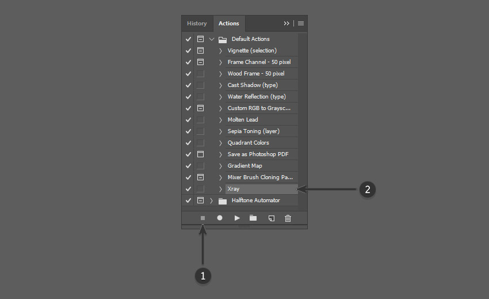The image size is (489, 299).
Task: Select the Water Reflection (type) action
Action: tap(257, 97)
